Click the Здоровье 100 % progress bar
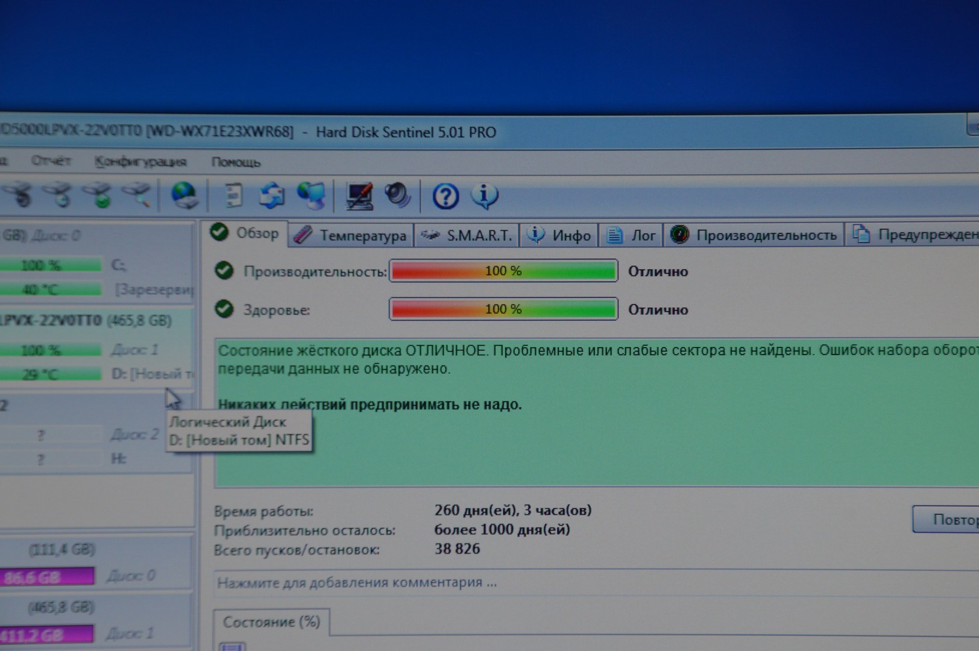This screenshot has height=651, width=979. (503, 309)
